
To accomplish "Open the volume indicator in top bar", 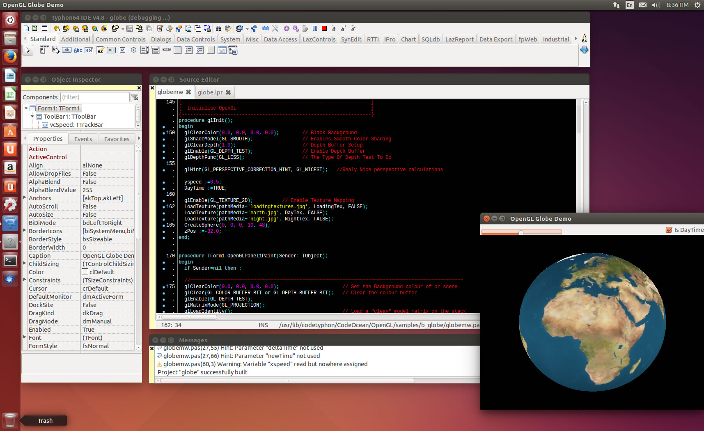I will click(656, 5).
